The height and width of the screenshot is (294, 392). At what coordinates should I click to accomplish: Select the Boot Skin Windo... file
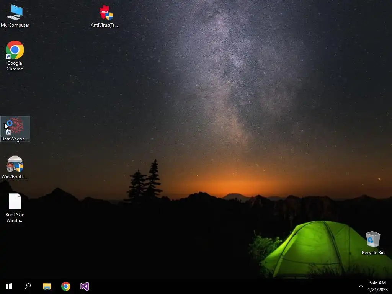15,208
